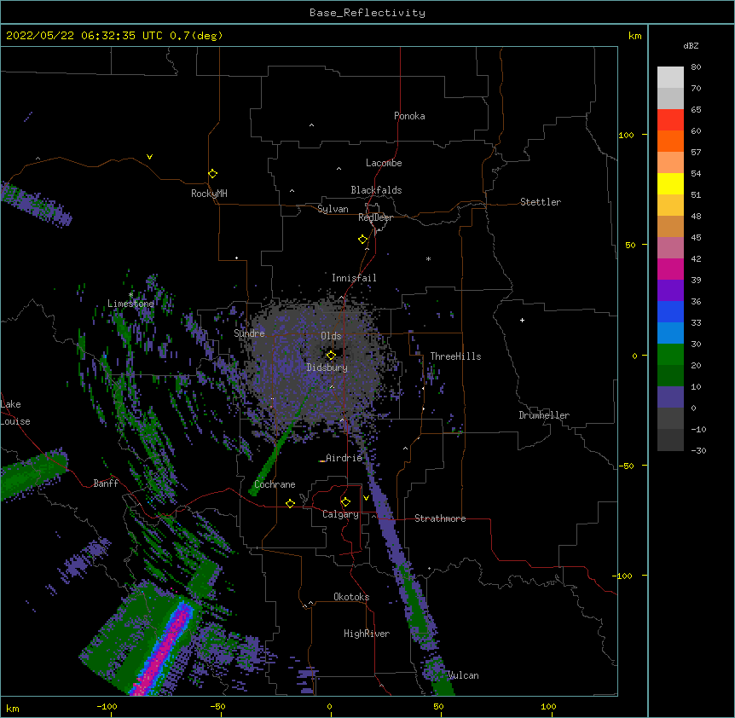Click the magenta storm core in the southwest
The height and width of the screenshot is (718, 735).
[164, 651]
